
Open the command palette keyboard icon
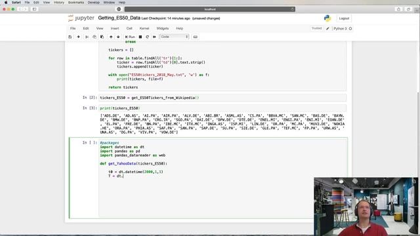tap(196, 37)
